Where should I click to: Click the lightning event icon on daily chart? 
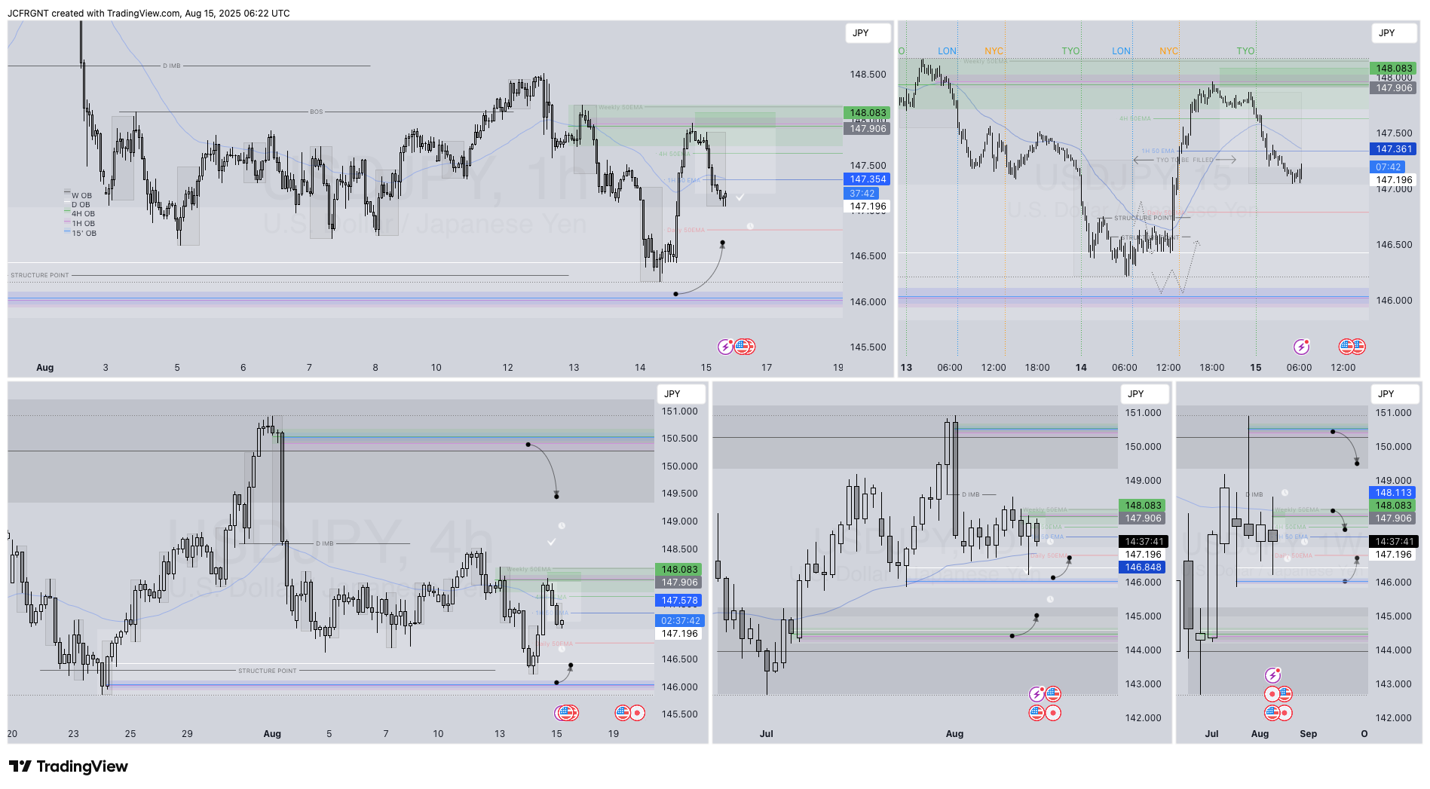(x=1037, y=694)
